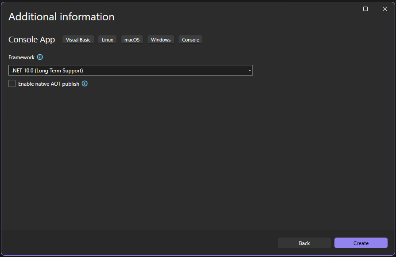Click the Linux project tag

coord(107,39)
